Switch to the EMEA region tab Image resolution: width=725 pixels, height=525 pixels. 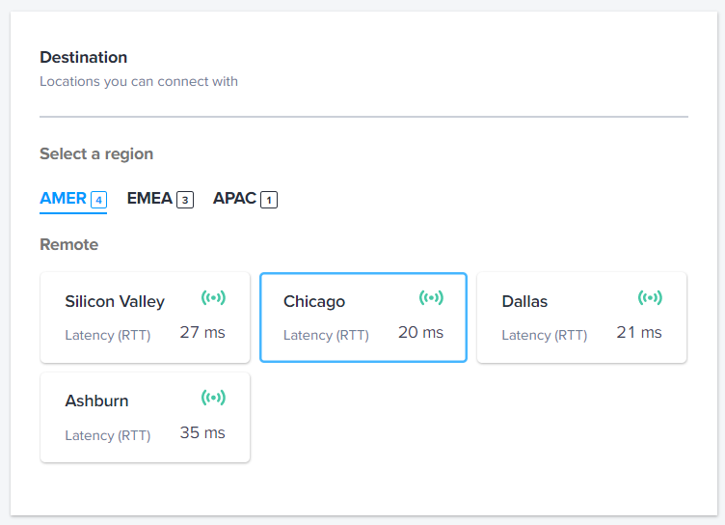[x=160, y=199]
